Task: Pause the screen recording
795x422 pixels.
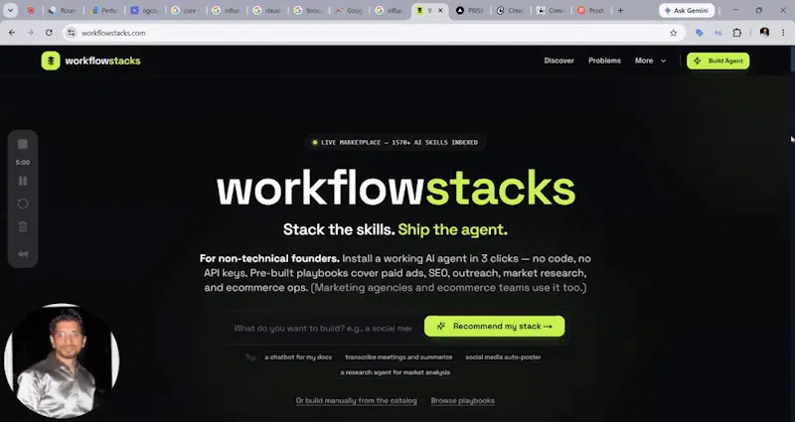Action: point(23,181)
